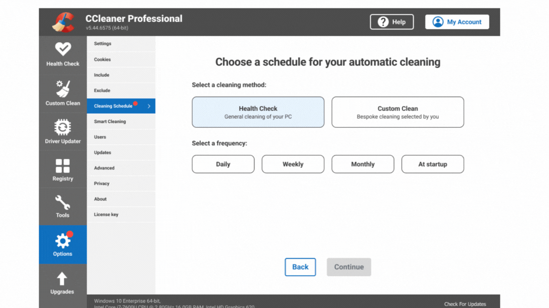Click the CCleaner Professional title text
549x308 pixels.
[x=134, y=19]
